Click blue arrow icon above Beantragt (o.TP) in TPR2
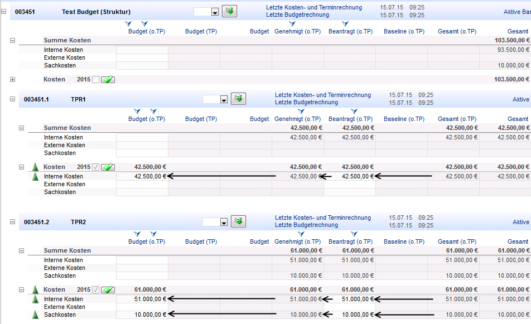This screenshot has height=324, width=531. [x=354, y=234]
